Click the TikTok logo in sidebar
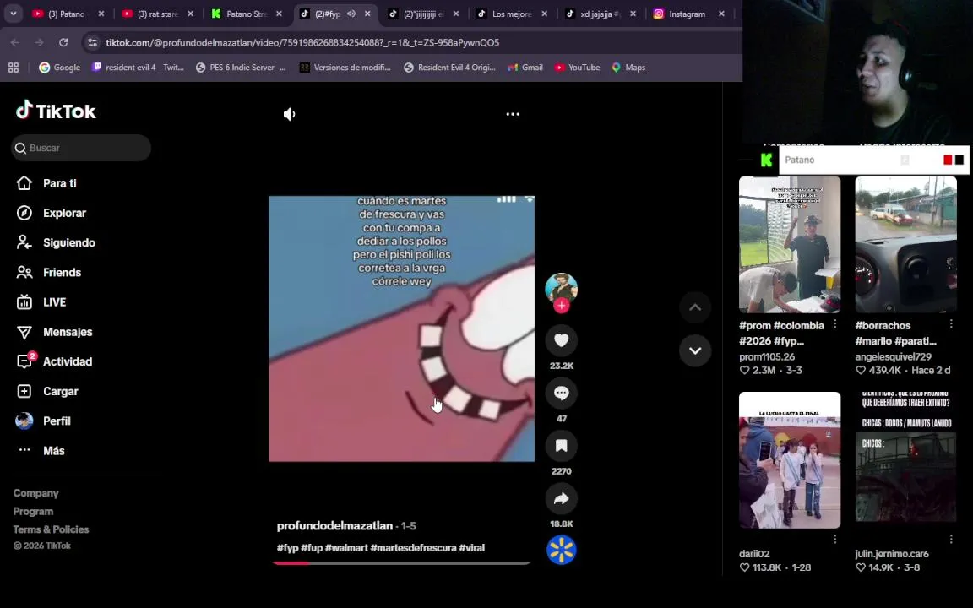This screenshot has height=608, width=973. 56,111
